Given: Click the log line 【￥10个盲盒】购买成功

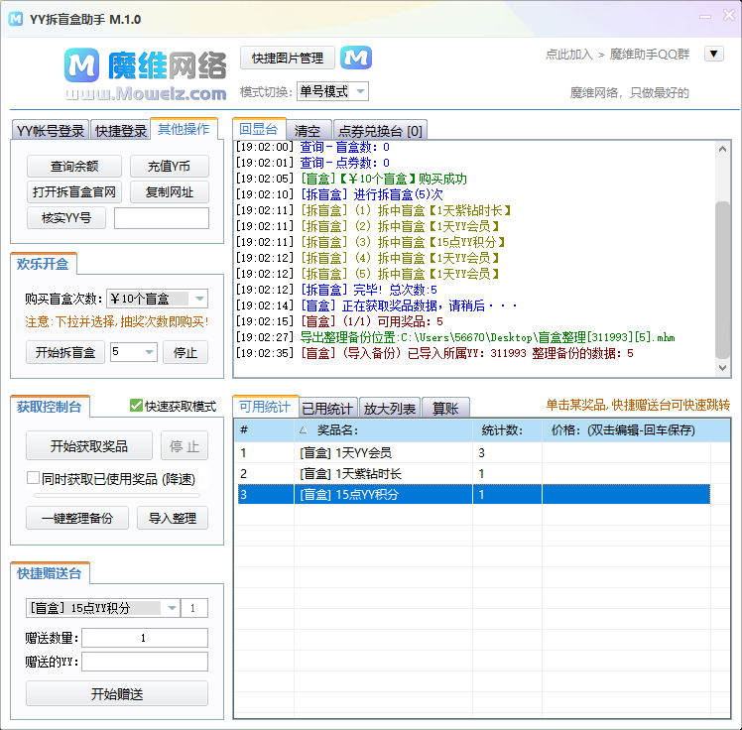Looking at the screenshot, I should tap(351, 179).
